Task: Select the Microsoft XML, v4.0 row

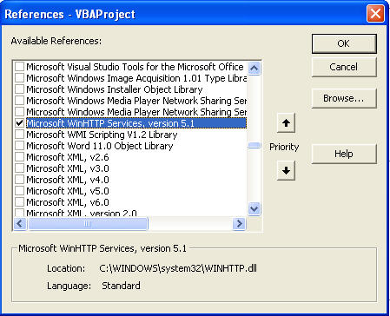Action: [68, 180]
